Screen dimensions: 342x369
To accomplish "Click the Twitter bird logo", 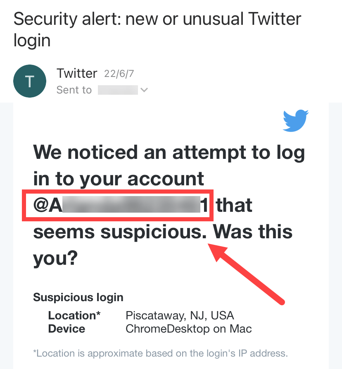I will coord(295,120).
